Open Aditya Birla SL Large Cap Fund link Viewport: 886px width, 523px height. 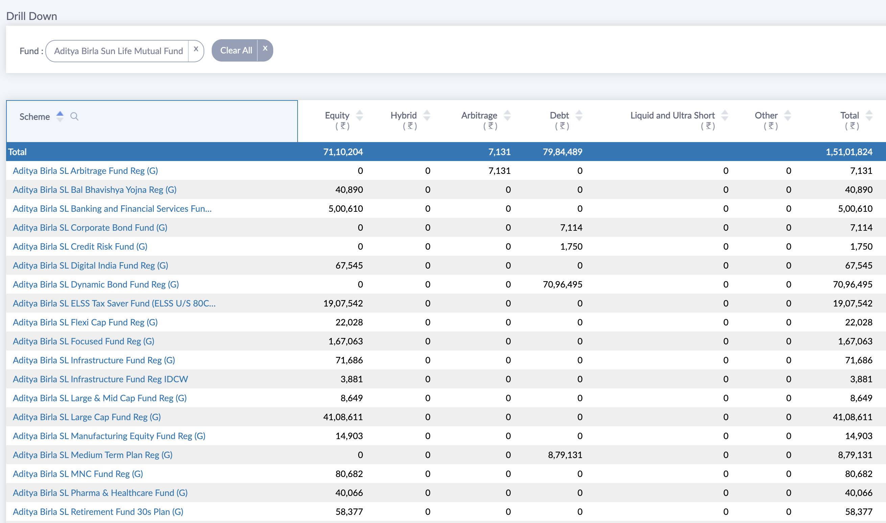[x=87, y=417]
